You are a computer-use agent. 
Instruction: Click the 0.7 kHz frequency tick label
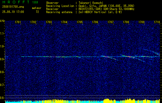point(2,85)
